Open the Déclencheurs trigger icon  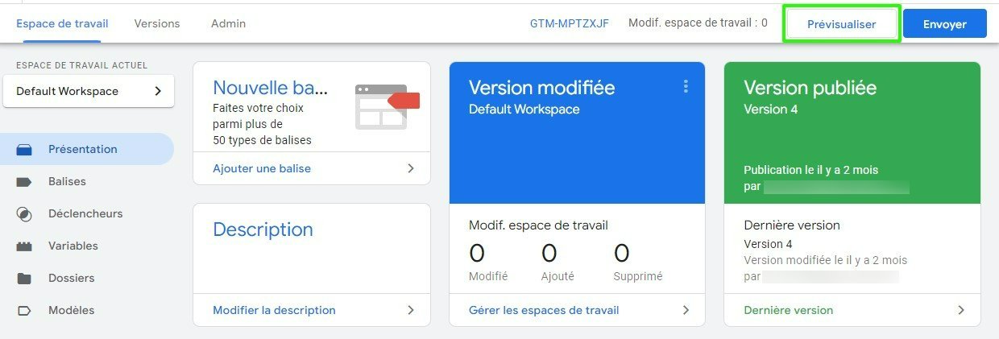tap(24, 214)
